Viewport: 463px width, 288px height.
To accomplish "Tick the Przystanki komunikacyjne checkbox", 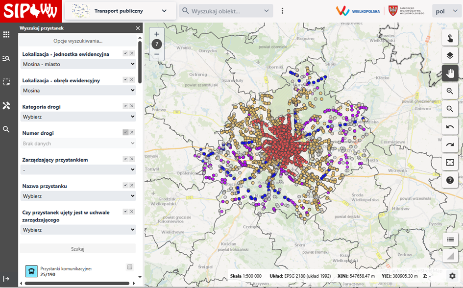I will pos(130,267).
